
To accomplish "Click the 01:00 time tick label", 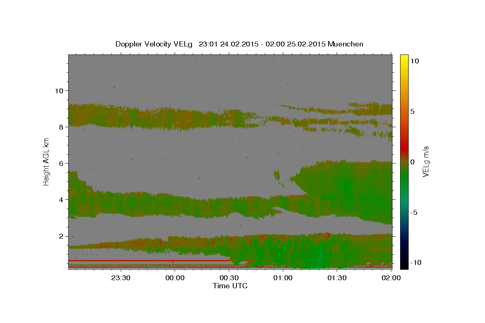I will pyautogui.click(x=283, y=278).
